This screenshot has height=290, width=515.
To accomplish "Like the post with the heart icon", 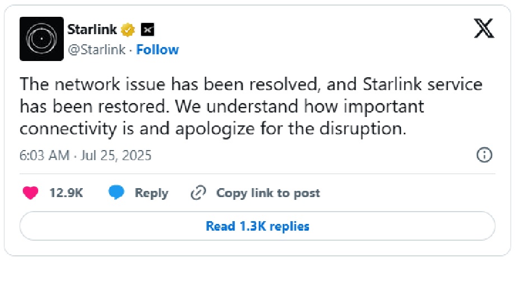I will 30,193.
